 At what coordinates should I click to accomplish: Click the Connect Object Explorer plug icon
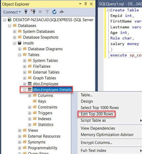click(x=26, y=12)
